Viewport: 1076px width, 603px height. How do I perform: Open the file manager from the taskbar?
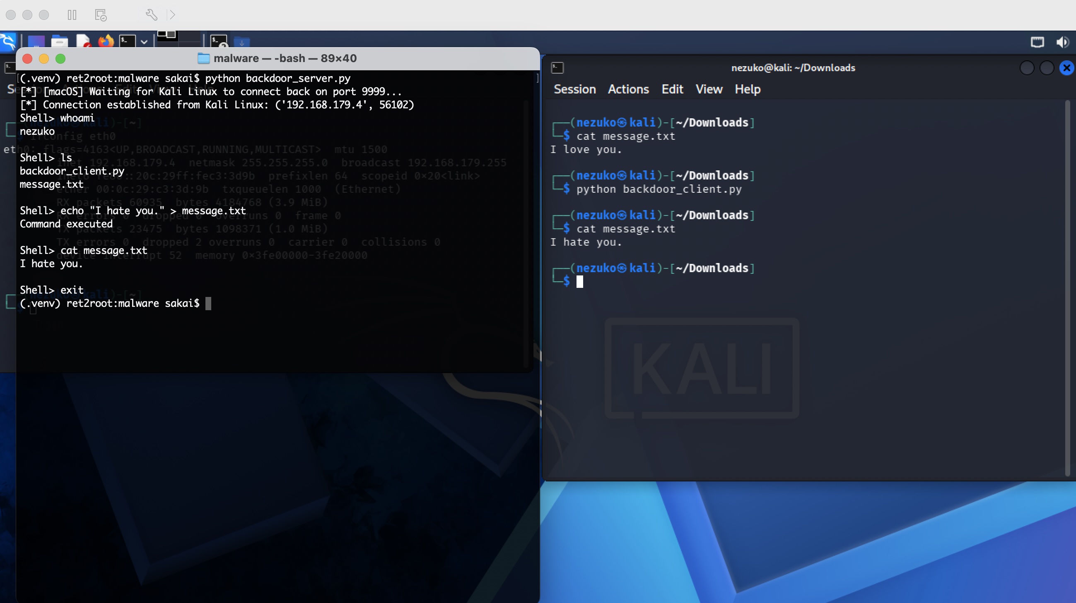60,42
